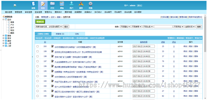This screenshot has width=207, height=100.
Task: Open the 模板 window icon in top navigation
Action: point(62,4)
